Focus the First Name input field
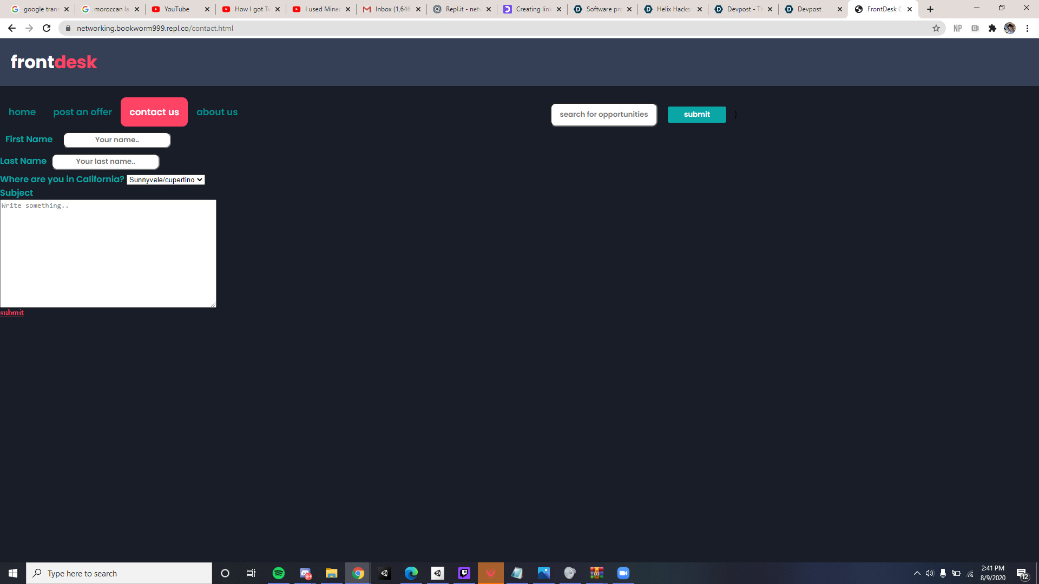 [x=117, y=140]
